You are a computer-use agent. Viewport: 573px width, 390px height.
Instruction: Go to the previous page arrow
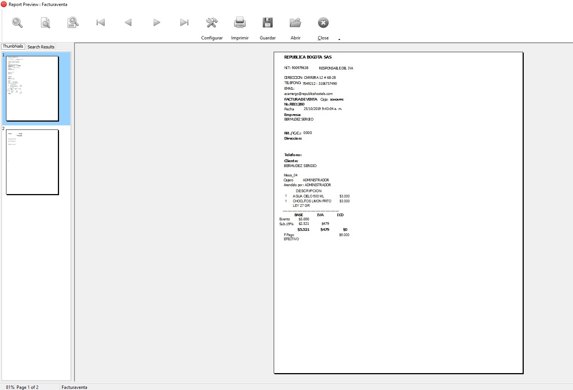click(x=128, y=23)
